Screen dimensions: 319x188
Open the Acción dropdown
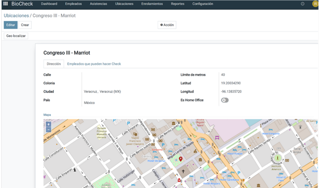pos(167,25)
